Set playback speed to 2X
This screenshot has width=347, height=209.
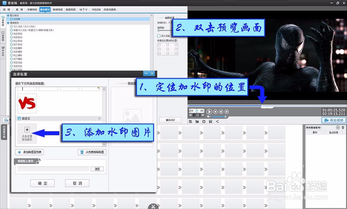click(x=201, y=111)
